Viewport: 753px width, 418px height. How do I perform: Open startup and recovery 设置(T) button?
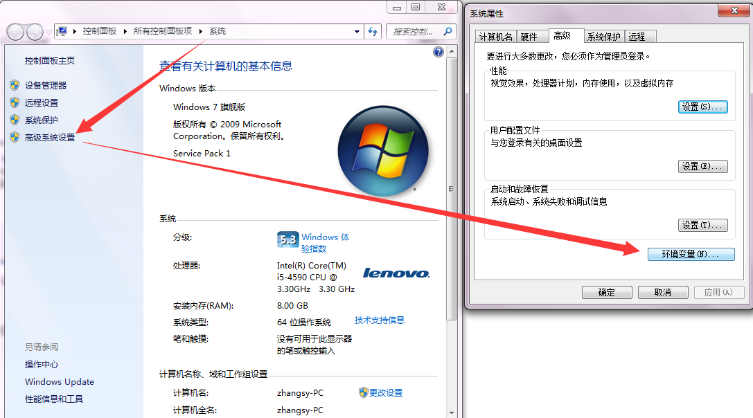click(702, 225)
